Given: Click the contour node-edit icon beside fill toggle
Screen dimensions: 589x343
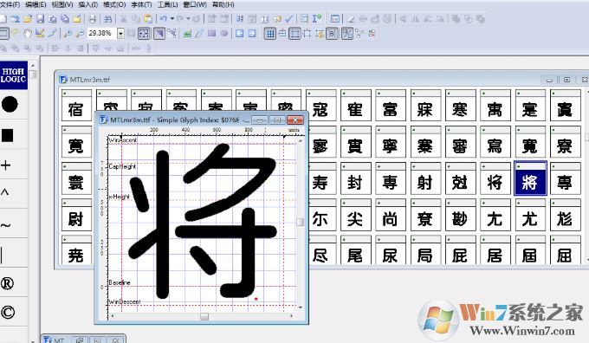Looking at the screenshot, I should [172, 34].
